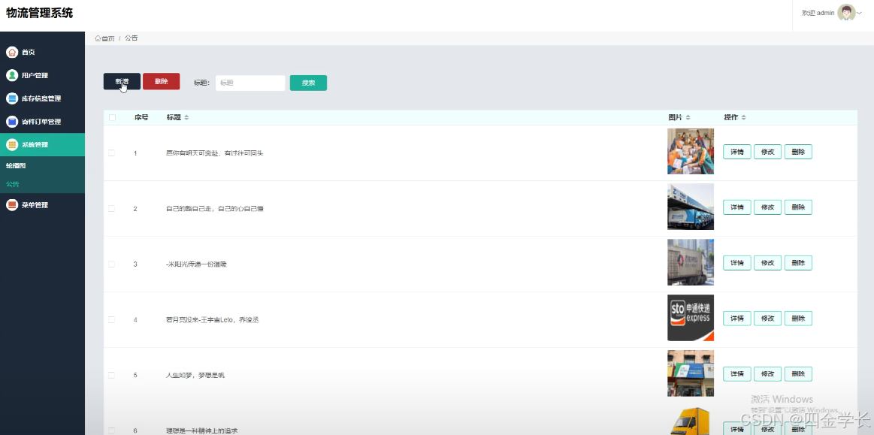Click the title text 人生如梦 in row 5
The width and height of the screenshot is (874, 435).
coord(195,376)
